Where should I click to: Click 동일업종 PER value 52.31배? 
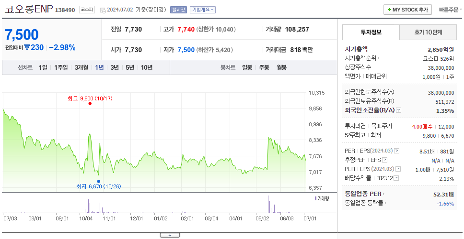coord(443,195)
